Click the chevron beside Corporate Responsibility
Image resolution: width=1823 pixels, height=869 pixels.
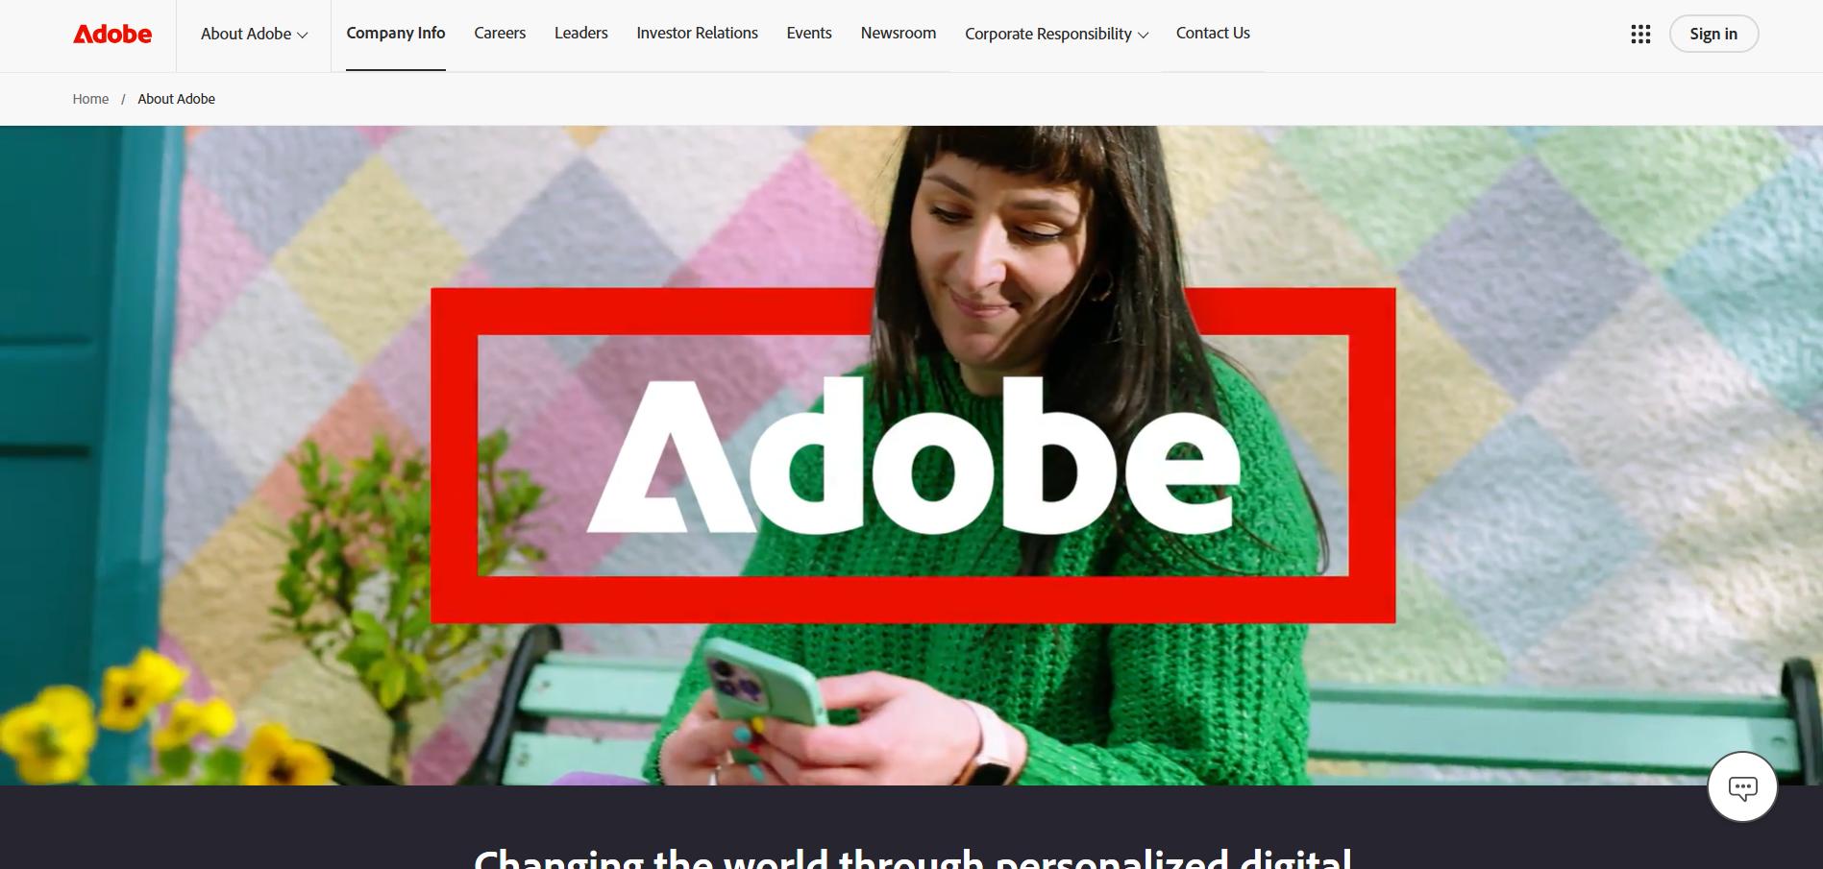coord(1143,36)
